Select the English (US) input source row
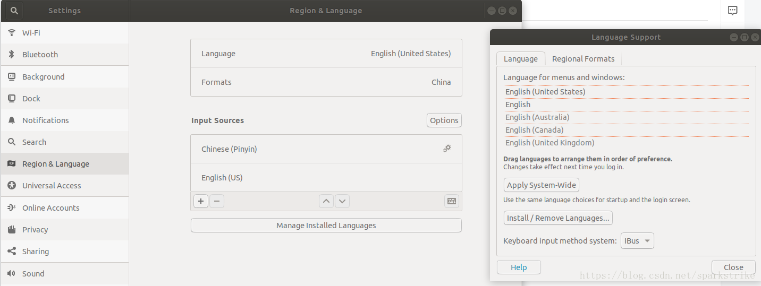The width and height of the screenshot is (761, 286). (326, 178)
